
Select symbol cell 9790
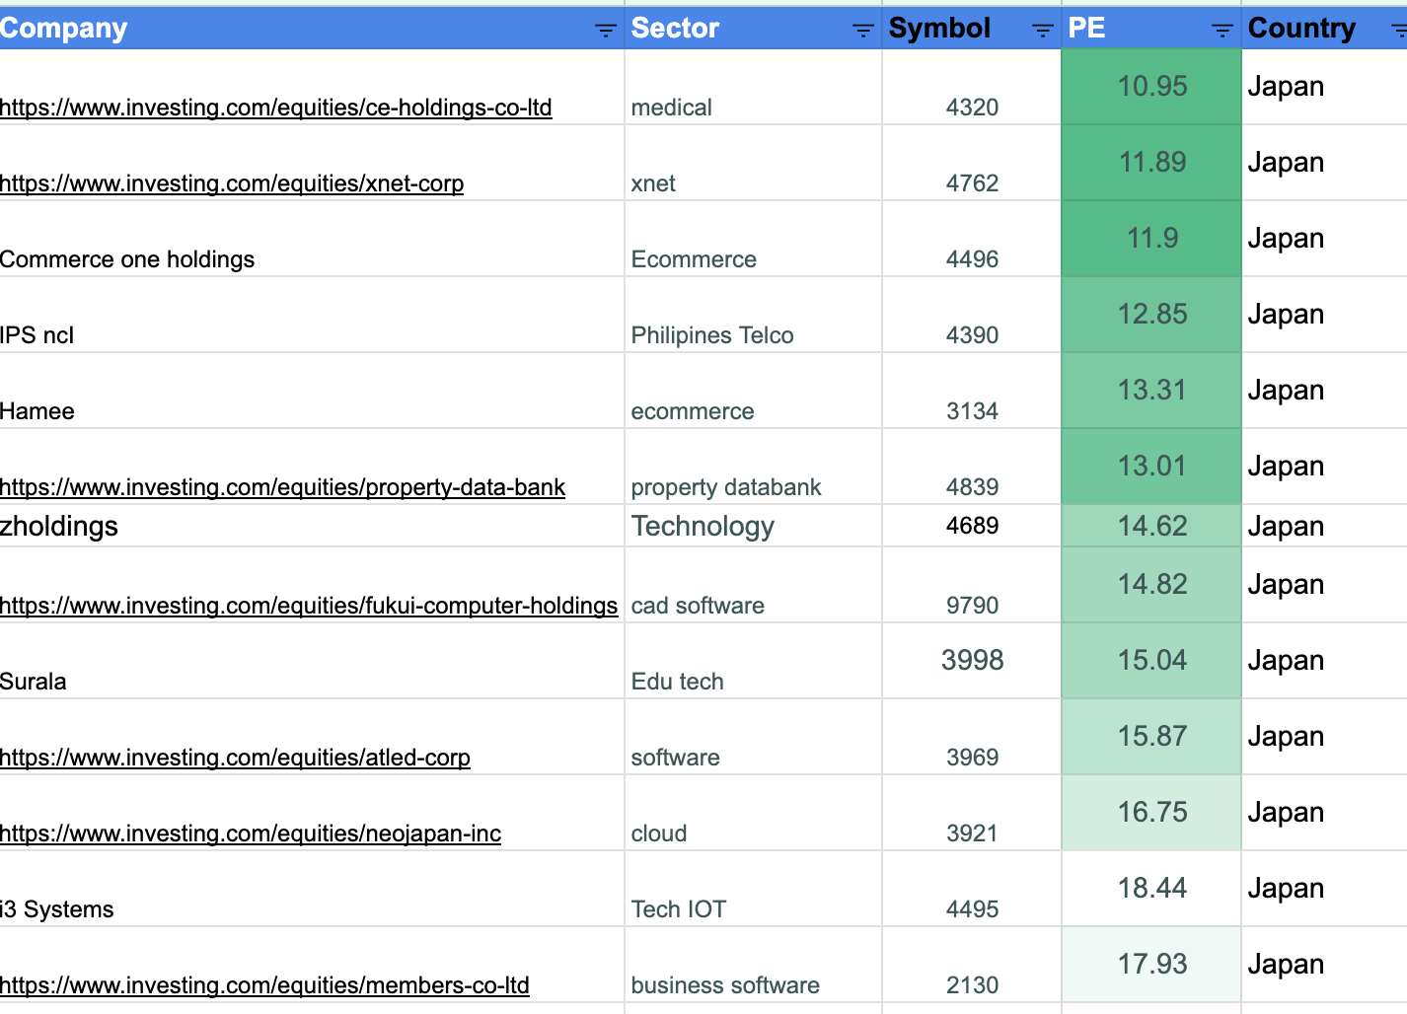[x=972, y=585]
